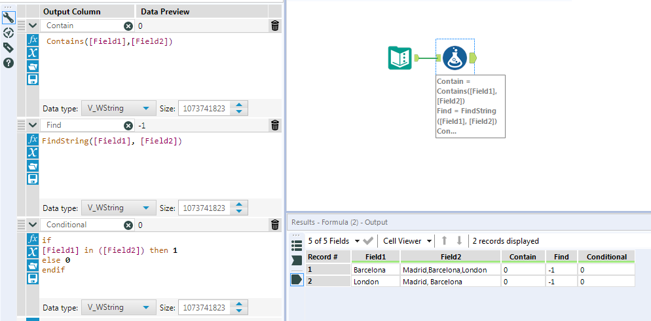The width and height of the screenshot is (651, 321).
Task: Select the Barcelona cell in Field1
Action: [376, 270]
